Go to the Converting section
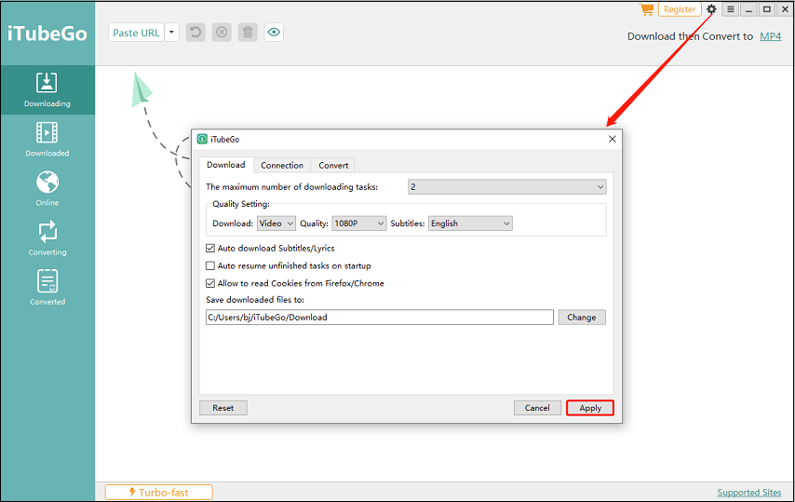This screenshot has width=795, height=502. (x=47, y=238)
